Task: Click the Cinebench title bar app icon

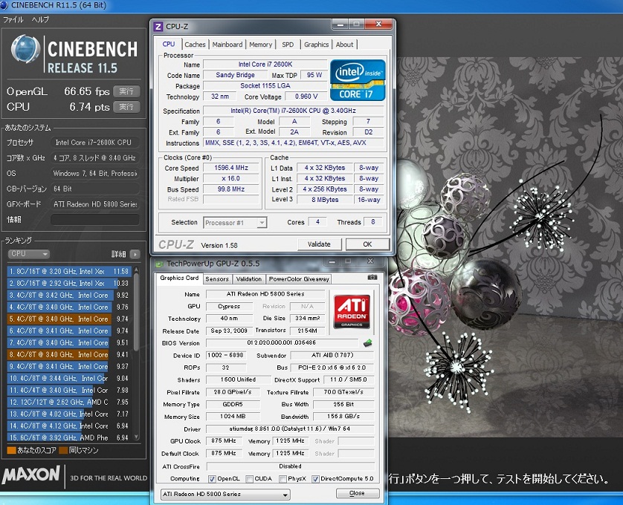Action: pos(5,6)
